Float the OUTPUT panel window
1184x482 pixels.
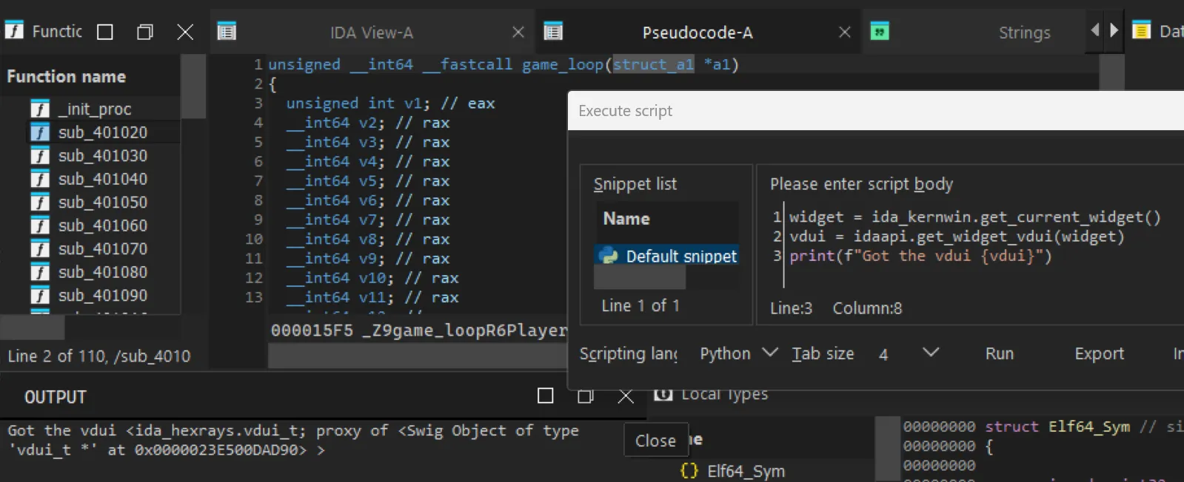click(586, 396)
